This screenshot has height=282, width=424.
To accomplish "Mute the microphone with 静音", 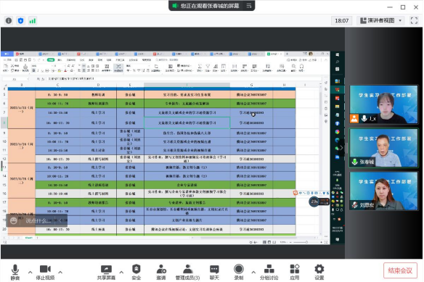I will click(x=15, y=273).
